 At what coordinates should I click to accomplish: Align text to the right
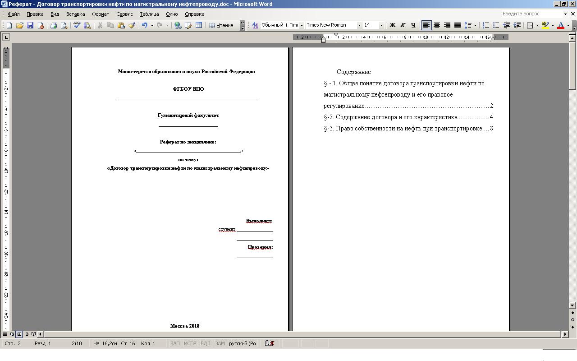tap(447, 25)
